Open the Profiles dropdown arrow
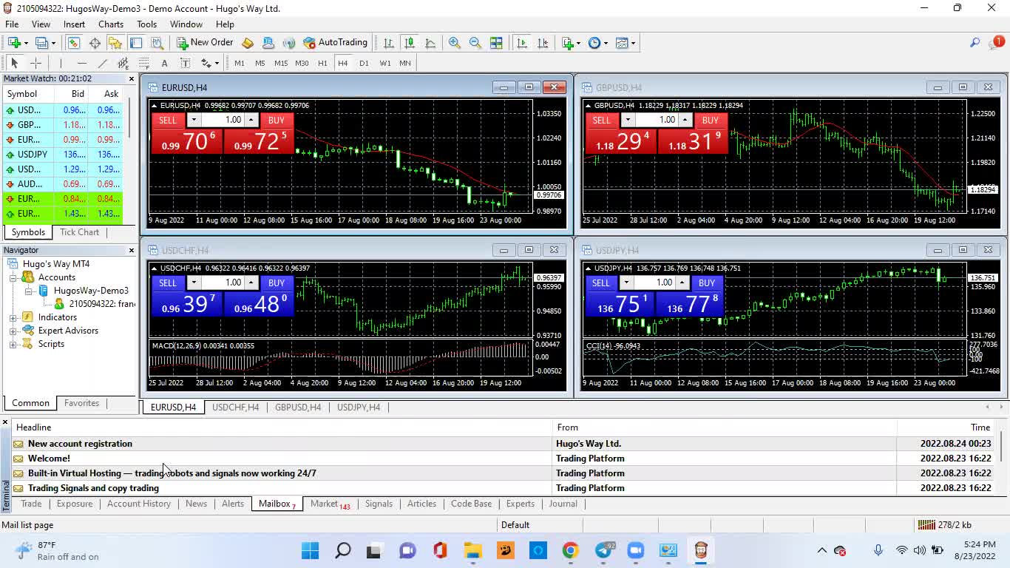 pos(53,43)
